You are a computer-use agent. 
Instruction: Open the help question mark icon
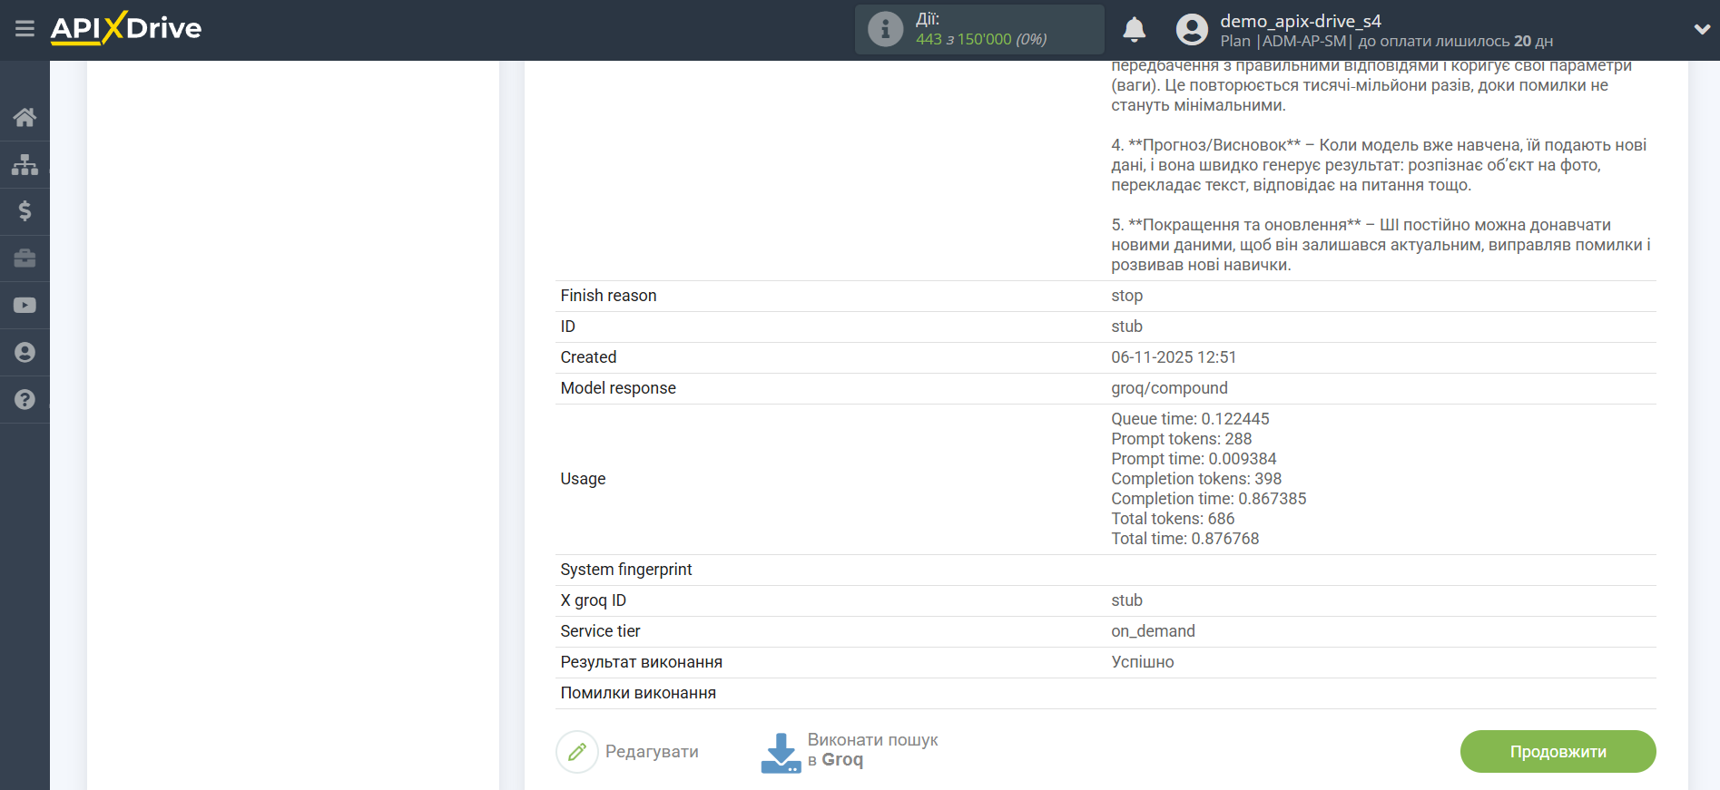coord(25,400)
